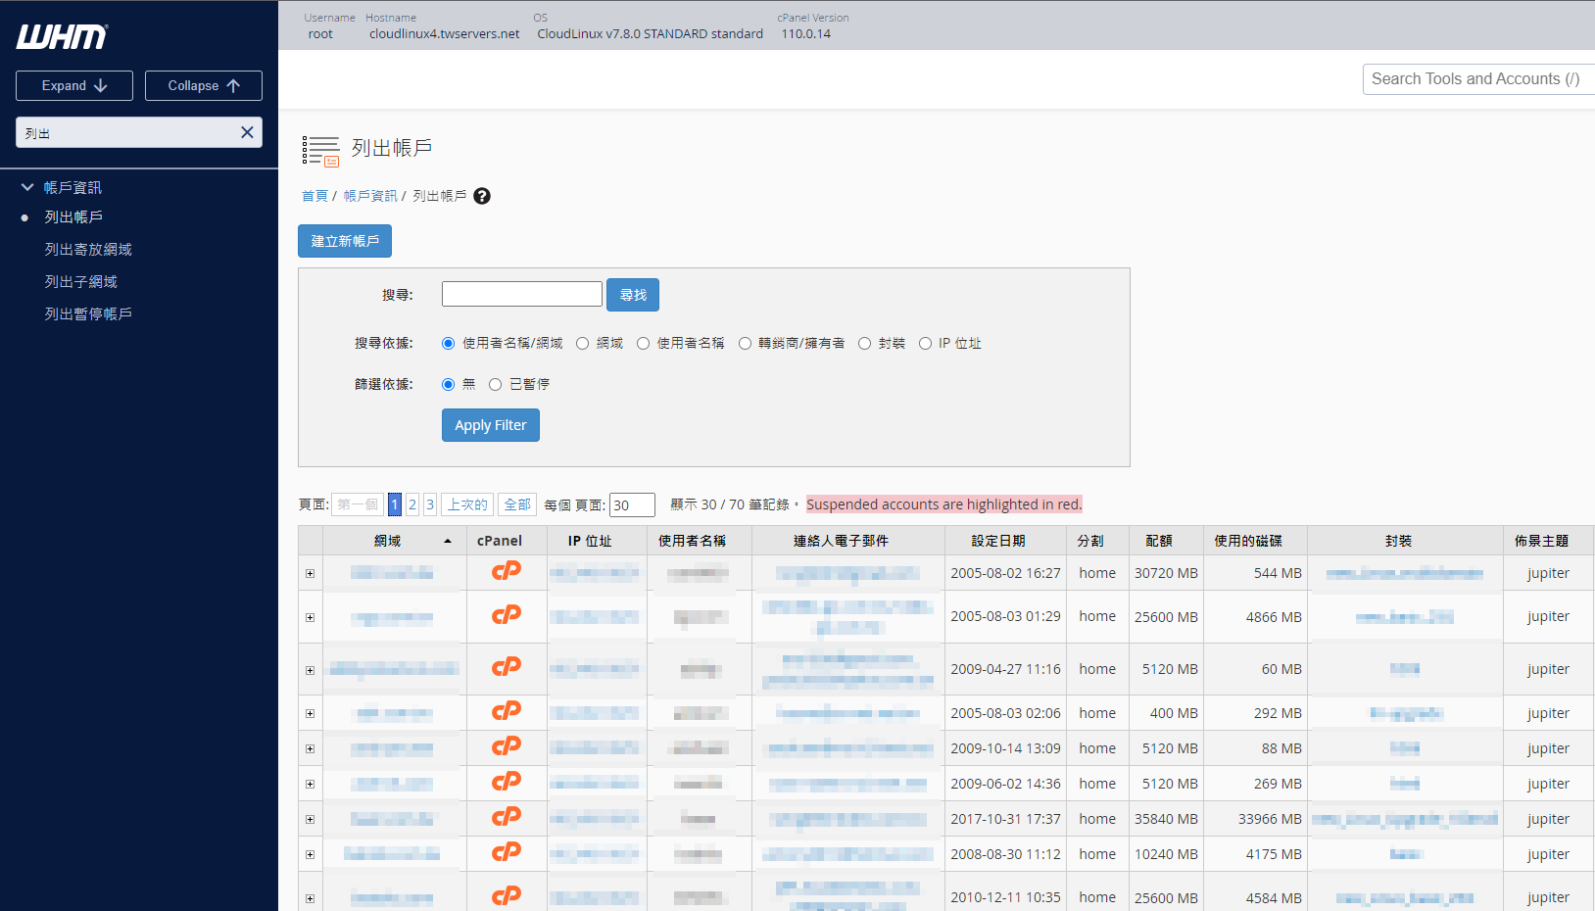This screenshot has height=911, width=1595.
Task: Expand first account row details
Action: 311,574
